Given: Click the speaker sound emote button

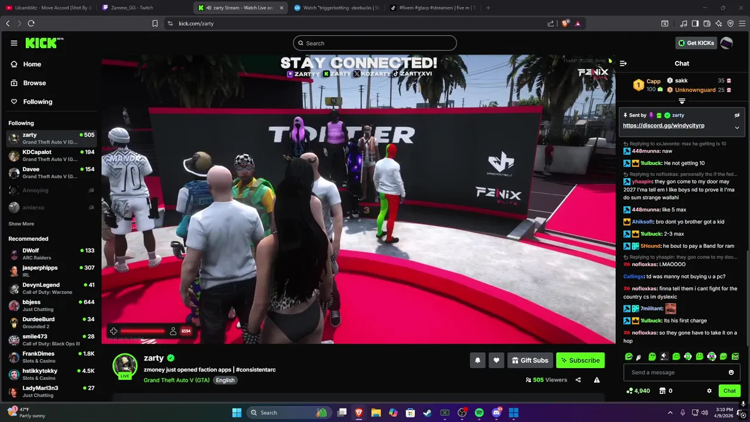Looking at the screenshot, I should [x=664, y=356].
